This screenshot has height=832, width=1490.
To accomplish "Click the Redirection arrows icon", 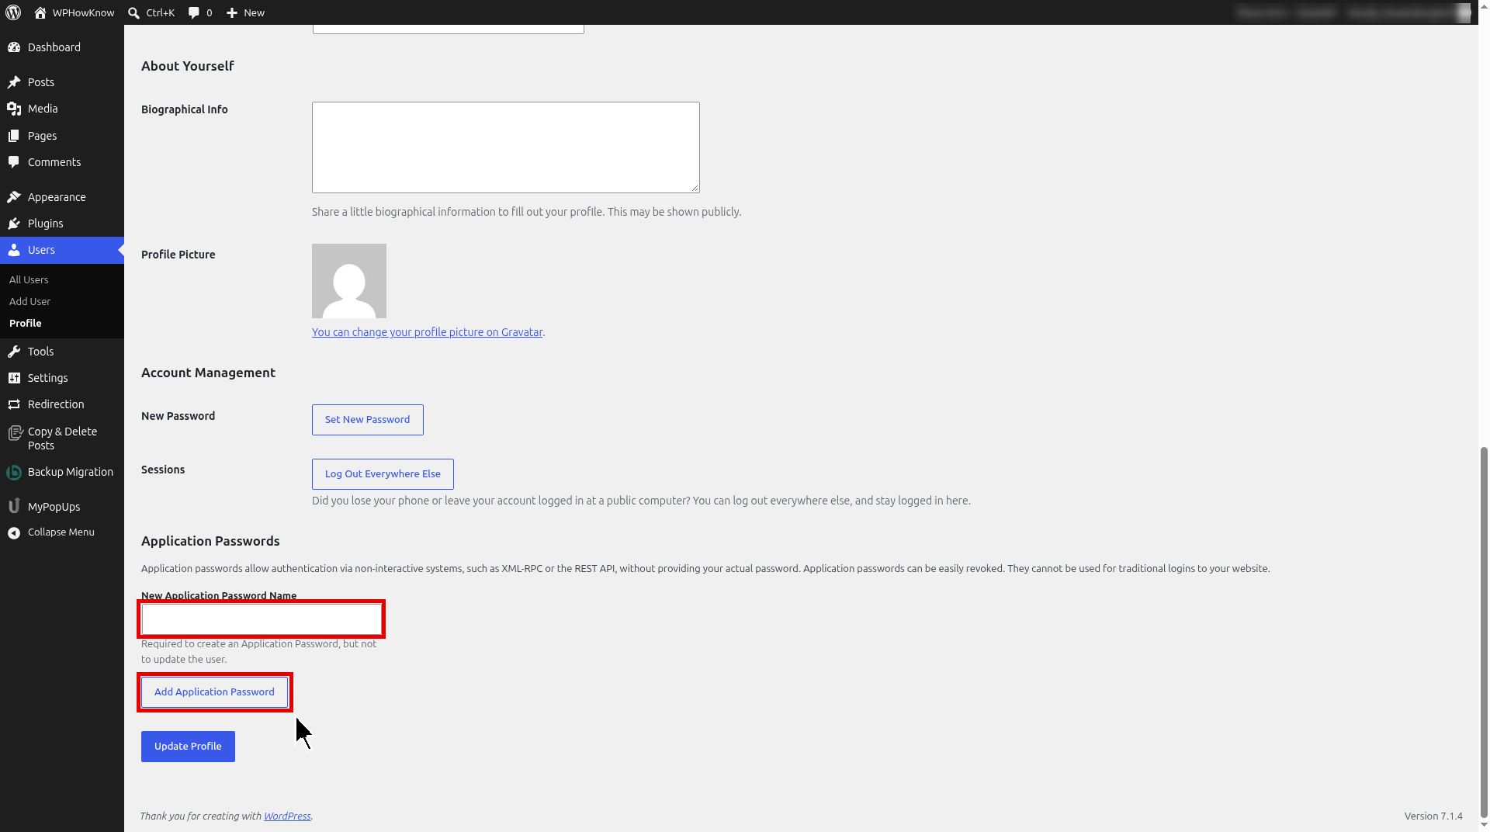I will pyautogui.click(x=14, y=404).
